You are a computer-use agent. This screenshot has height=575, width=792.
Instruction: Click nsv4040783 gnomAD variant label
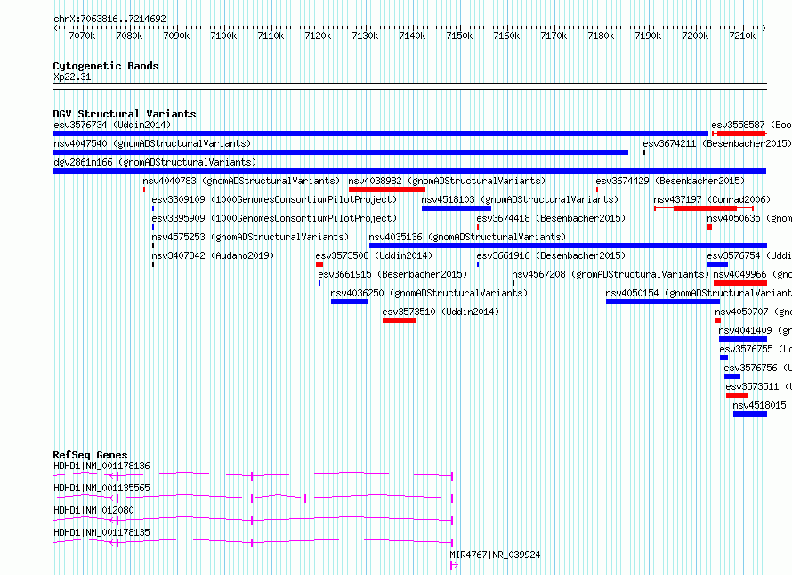241,181
